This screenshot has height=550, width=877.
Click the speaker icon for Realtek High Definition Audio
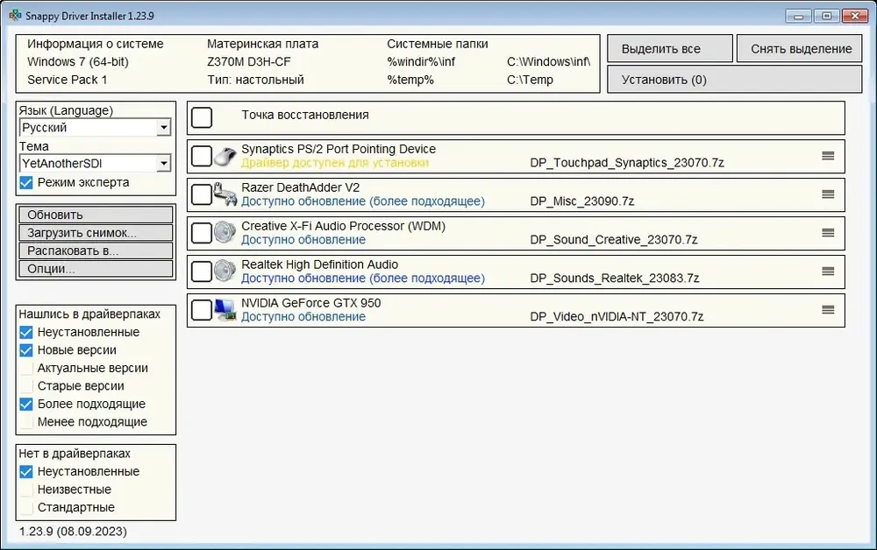point(225,271)
